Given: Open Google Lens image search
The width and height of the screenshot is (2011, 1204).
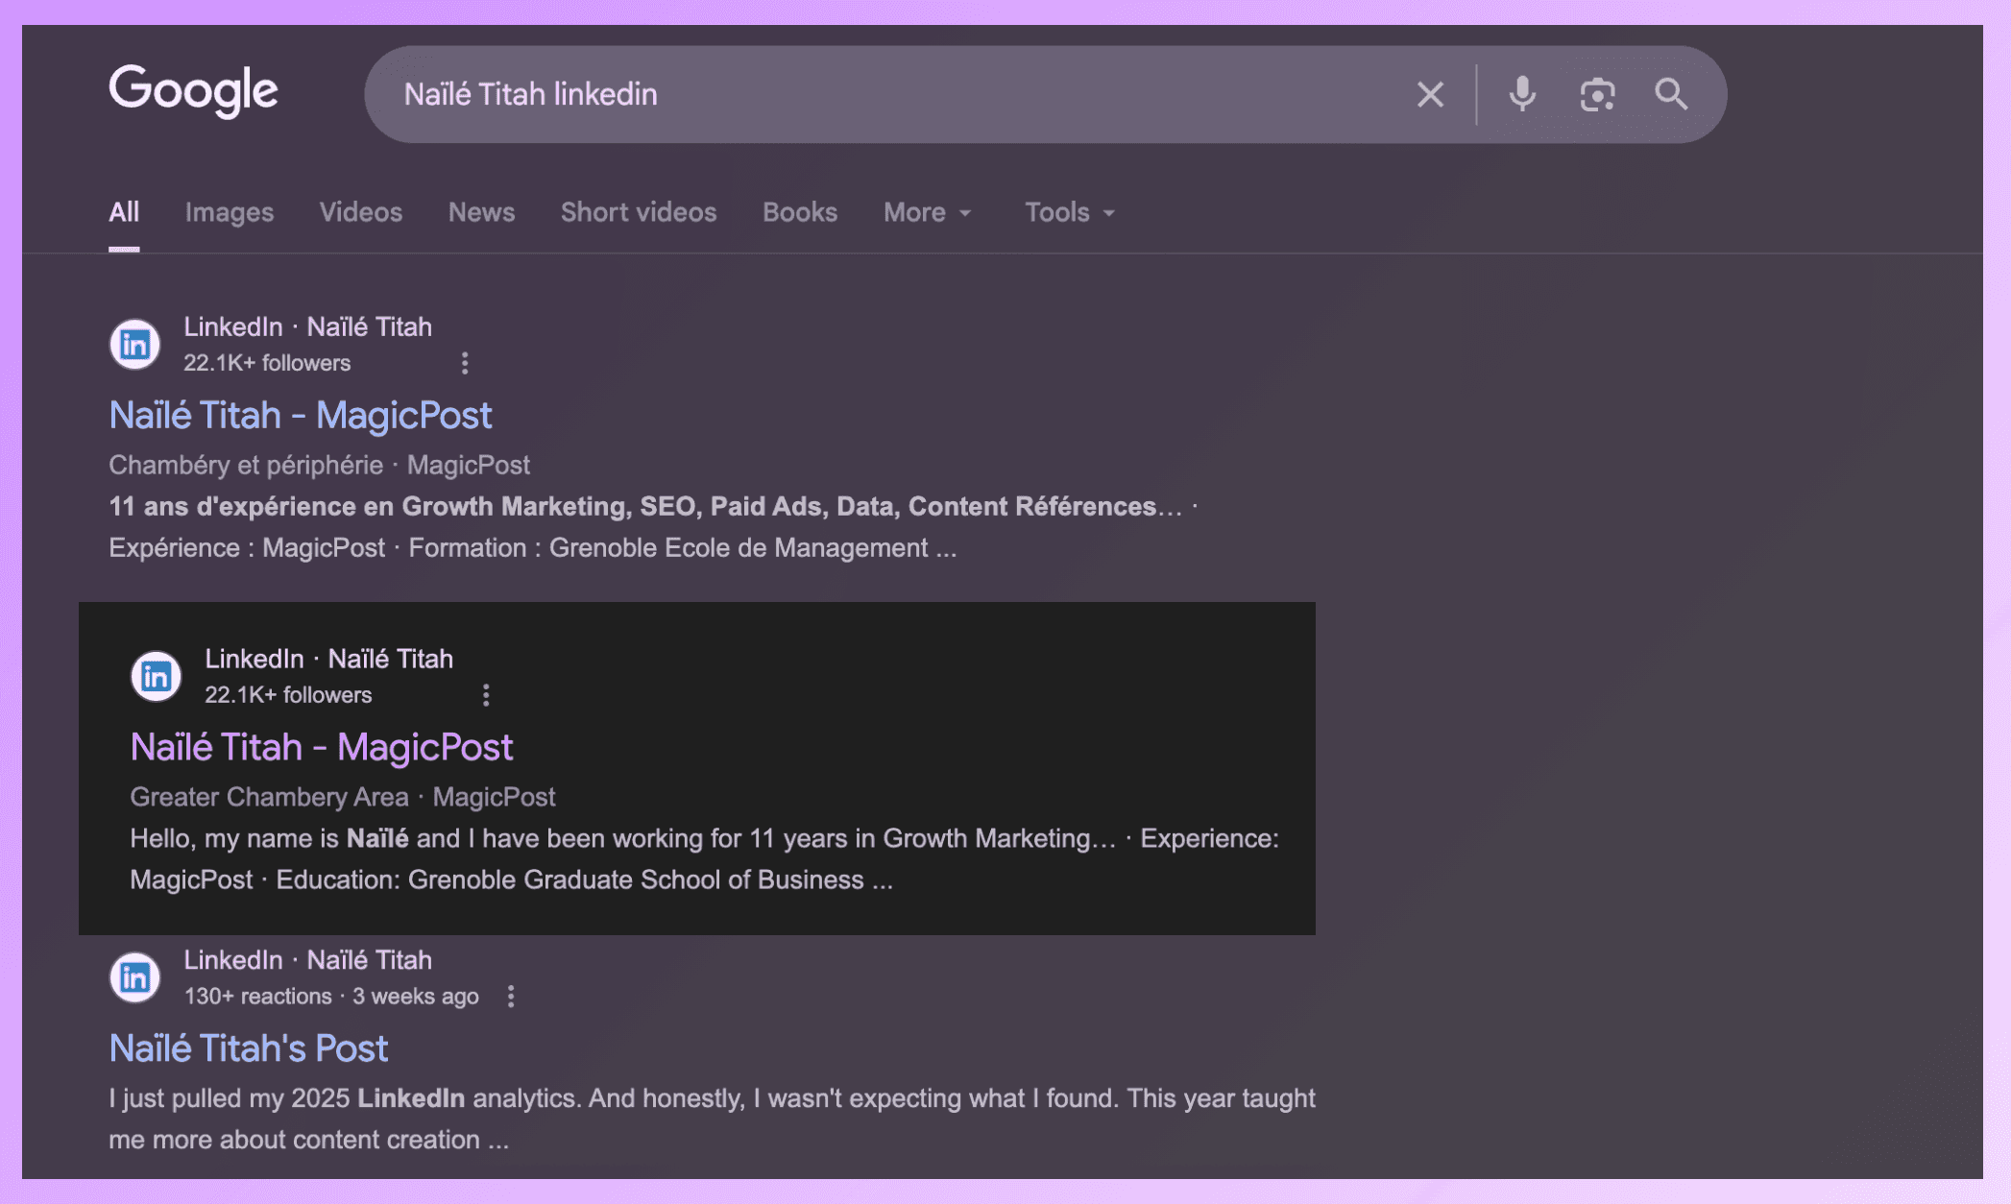Looking at the screenshot, I should [1597, 94].
